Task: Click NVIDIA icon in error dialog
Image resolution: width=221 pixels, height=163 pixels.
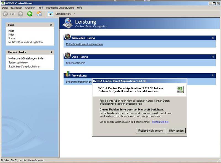Action: pyautogui.click(x=180, y=90)
